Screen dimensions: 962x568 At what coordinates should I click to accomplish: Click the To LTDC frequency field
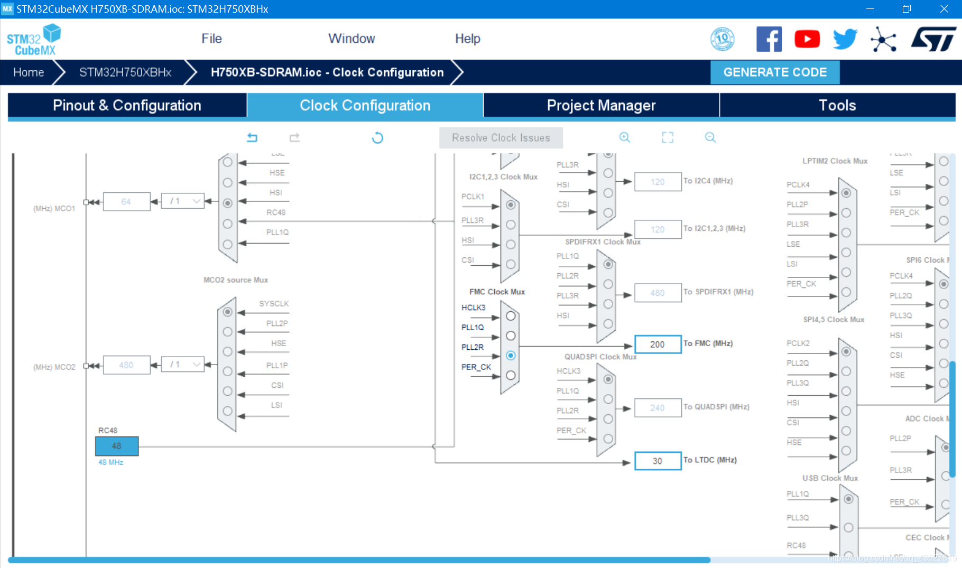pyautogui.click(x=658, y=461)
